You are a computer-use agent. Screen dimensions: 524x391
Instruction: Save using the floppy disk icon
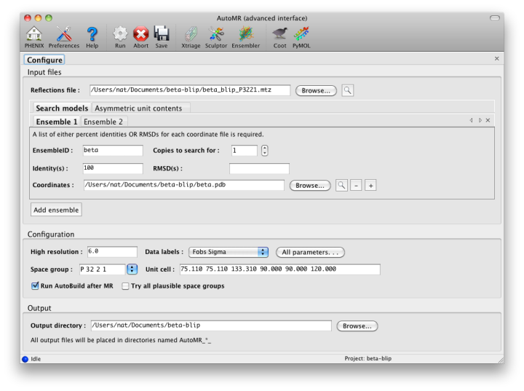pyautogui.click(x=161, y=34)
